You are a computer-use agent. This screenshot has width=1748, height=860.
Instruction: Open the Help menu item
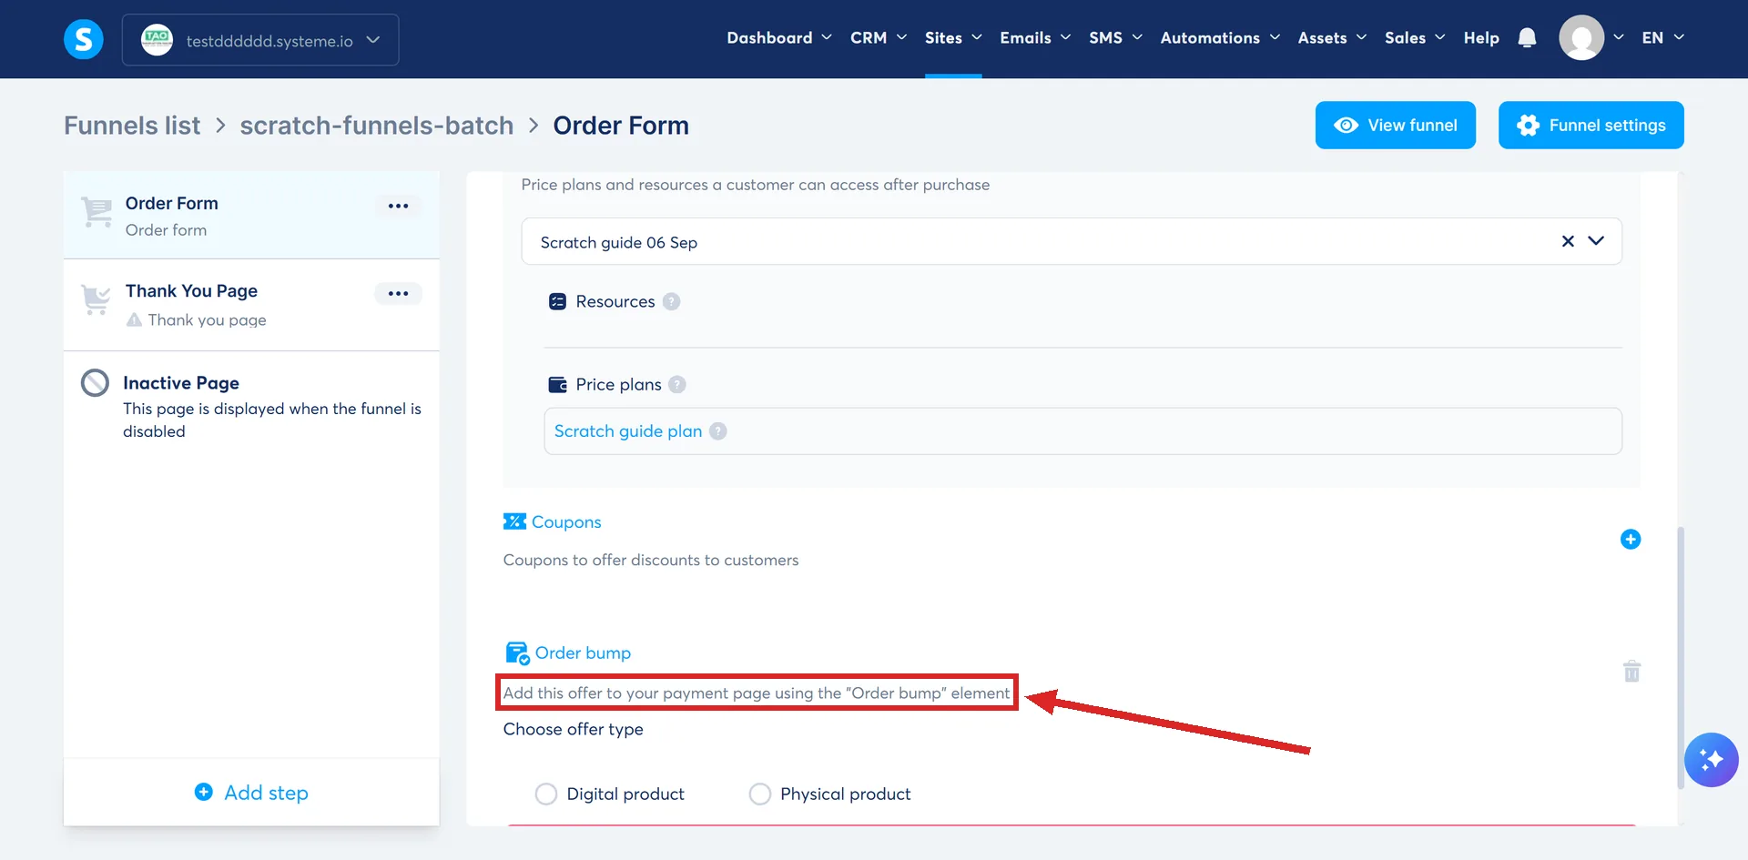click(x=1481, y=37)
